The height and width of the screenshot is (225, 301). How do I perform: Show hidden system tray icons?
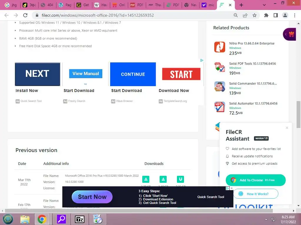(266, 219)
